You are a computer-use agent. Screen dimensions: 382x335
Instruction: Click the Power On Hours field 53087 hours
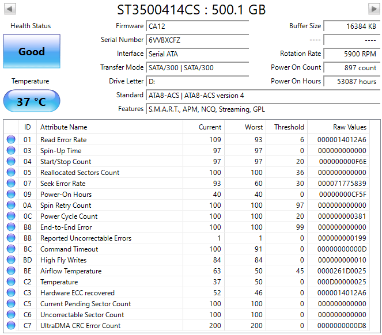(352, 82)
